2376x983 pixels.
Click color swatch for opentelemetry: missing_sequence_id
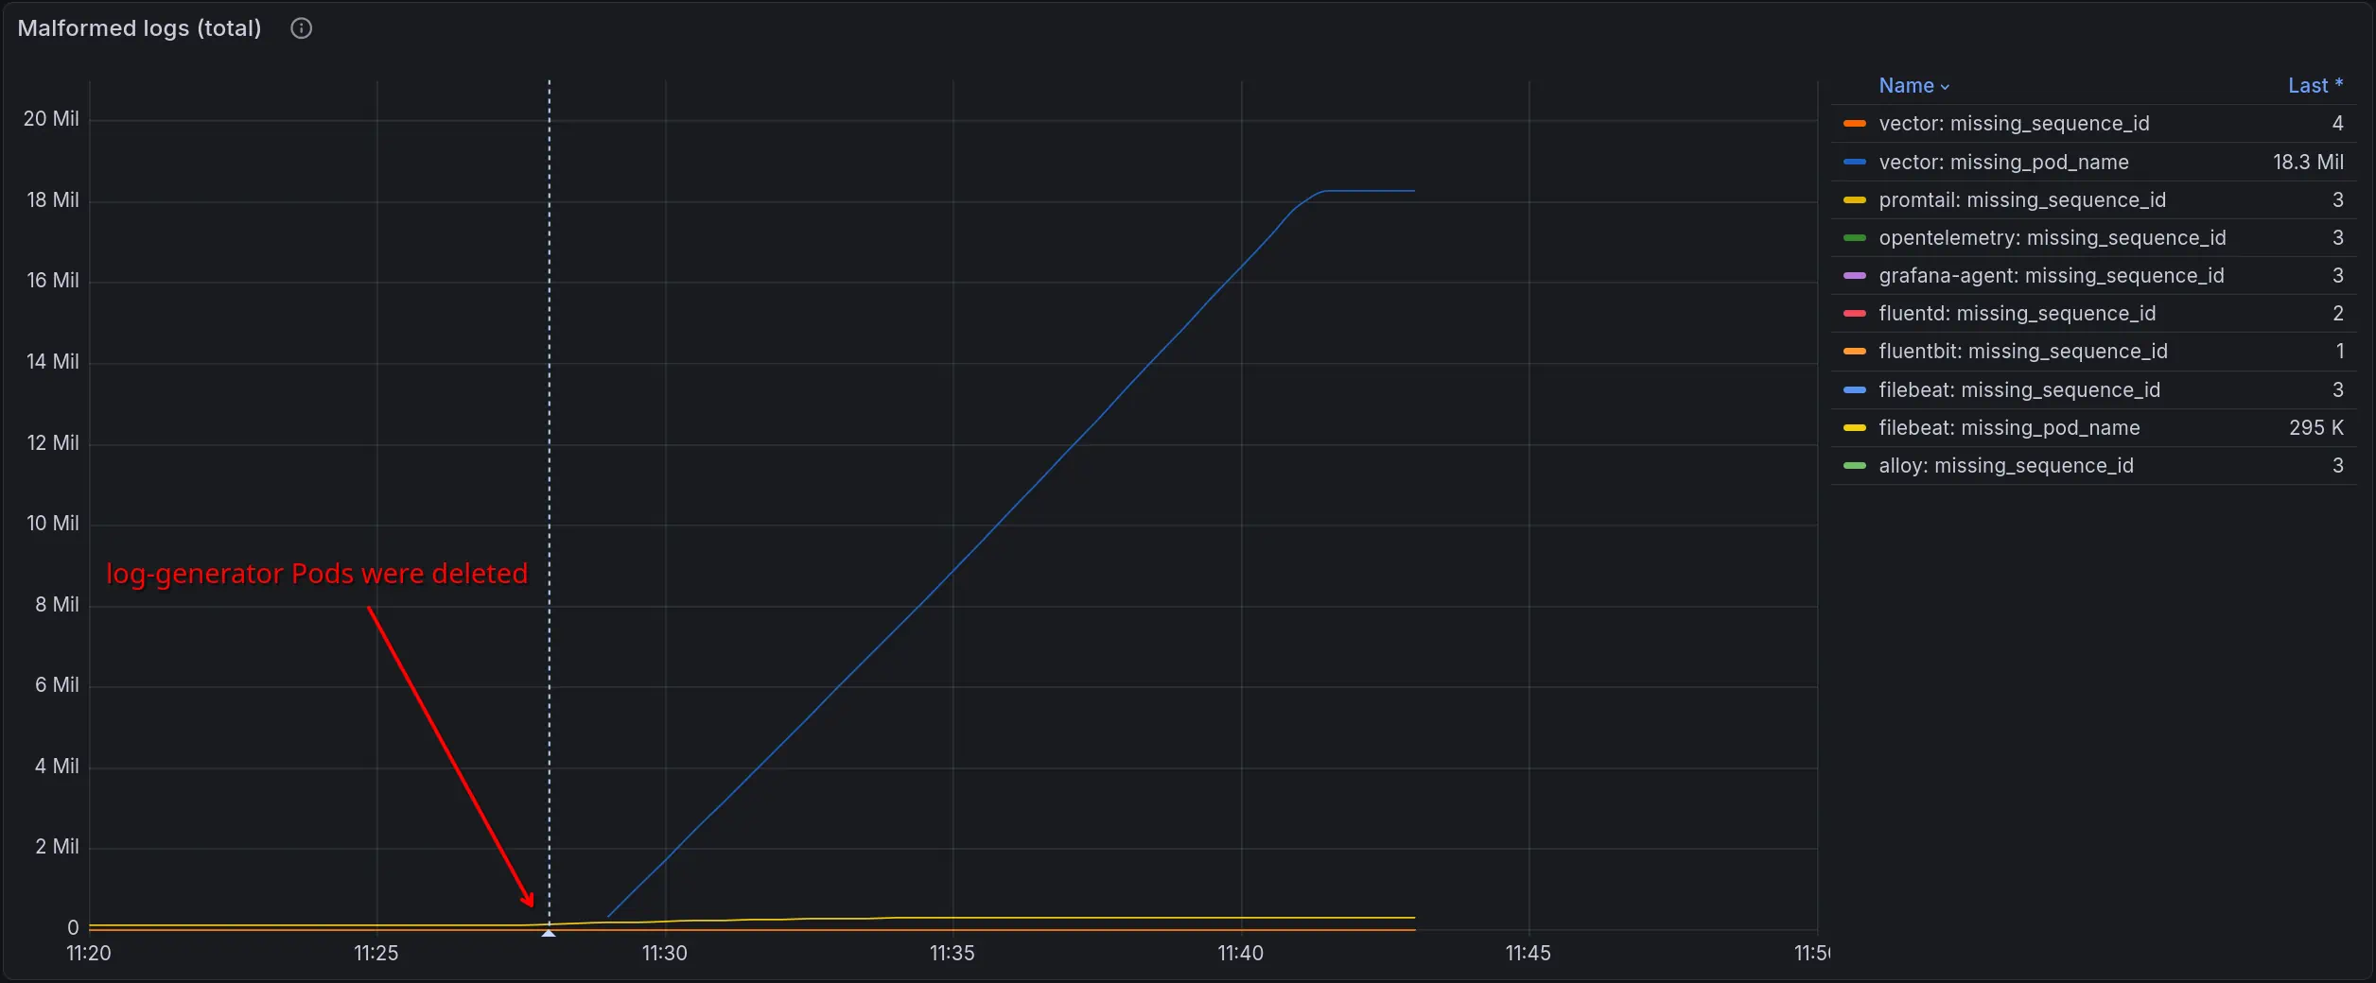(x=1854, y=238)
